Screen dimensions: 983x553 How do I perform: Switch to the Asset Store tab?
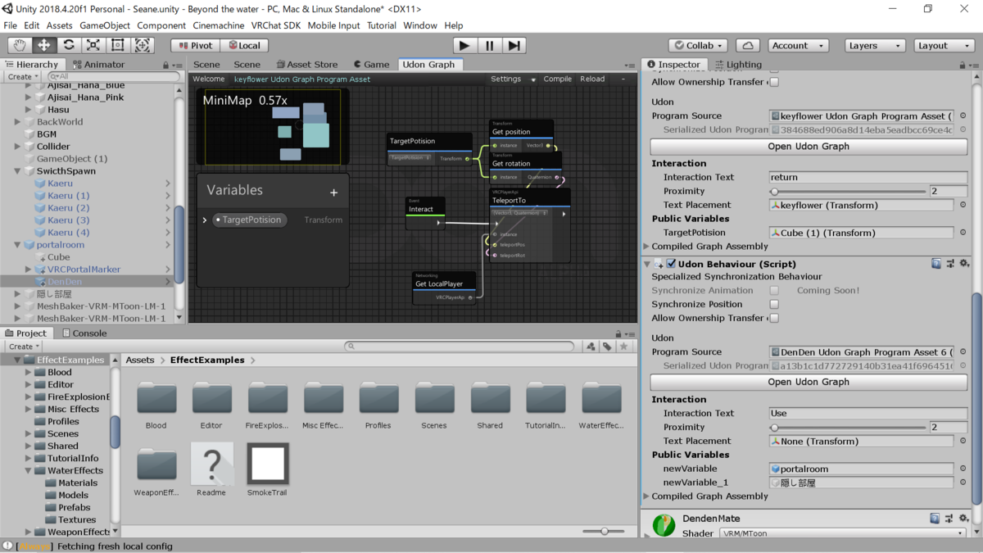(x=306, y=64)
